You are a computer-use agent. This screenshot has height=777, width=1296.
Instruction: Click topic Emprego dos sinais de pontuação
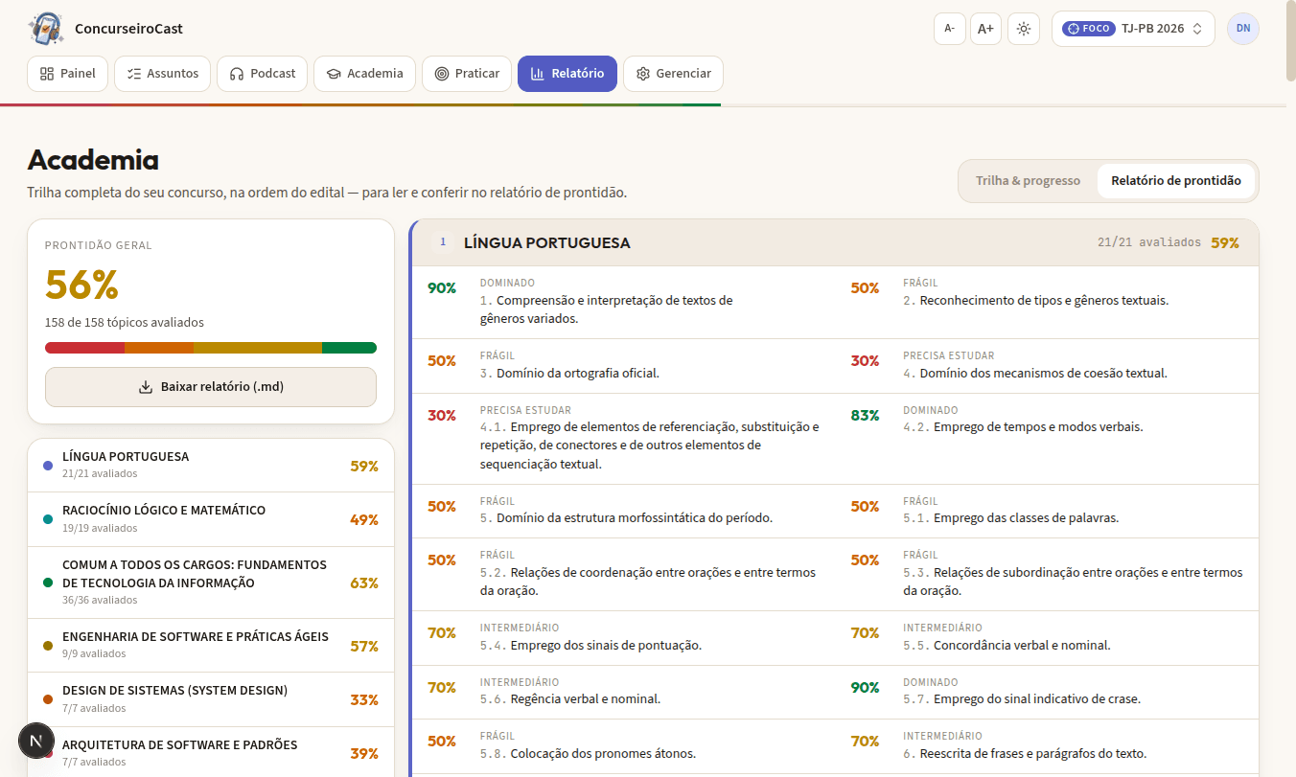click(x=623, y=638)
